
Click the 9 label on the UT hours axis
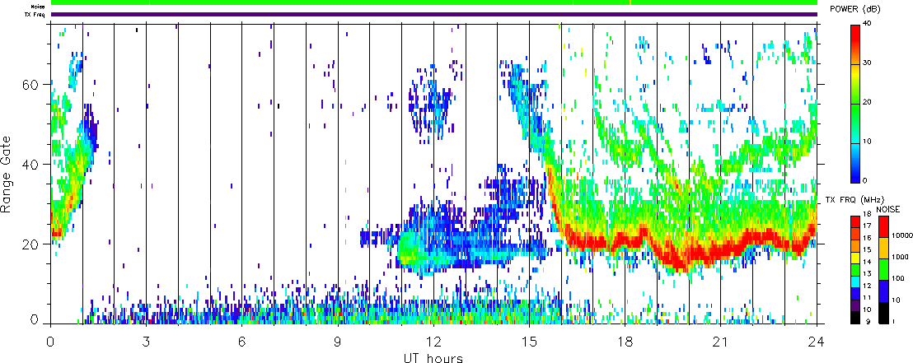pyautogui.click(x=339, y=341)
